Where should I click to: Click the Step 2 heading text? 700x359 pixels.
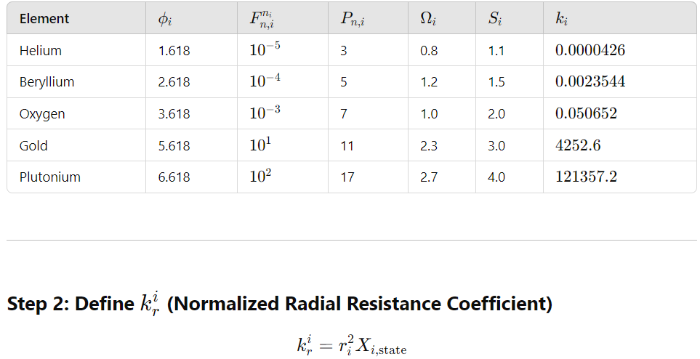click(279, 304)
